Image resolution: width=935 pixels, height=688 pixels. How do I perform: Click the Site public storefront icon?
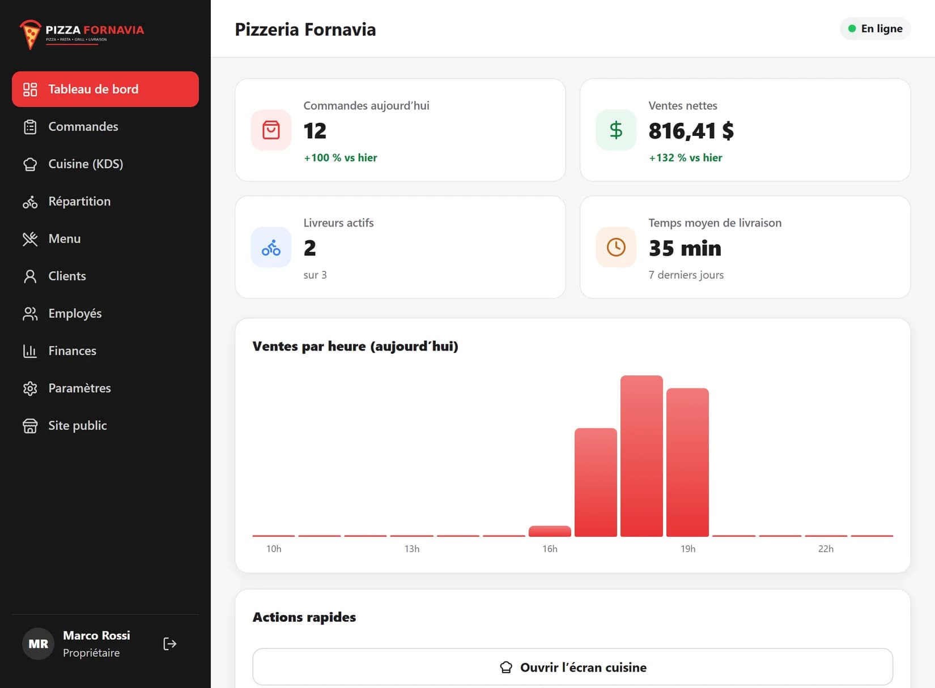[30, 426]
